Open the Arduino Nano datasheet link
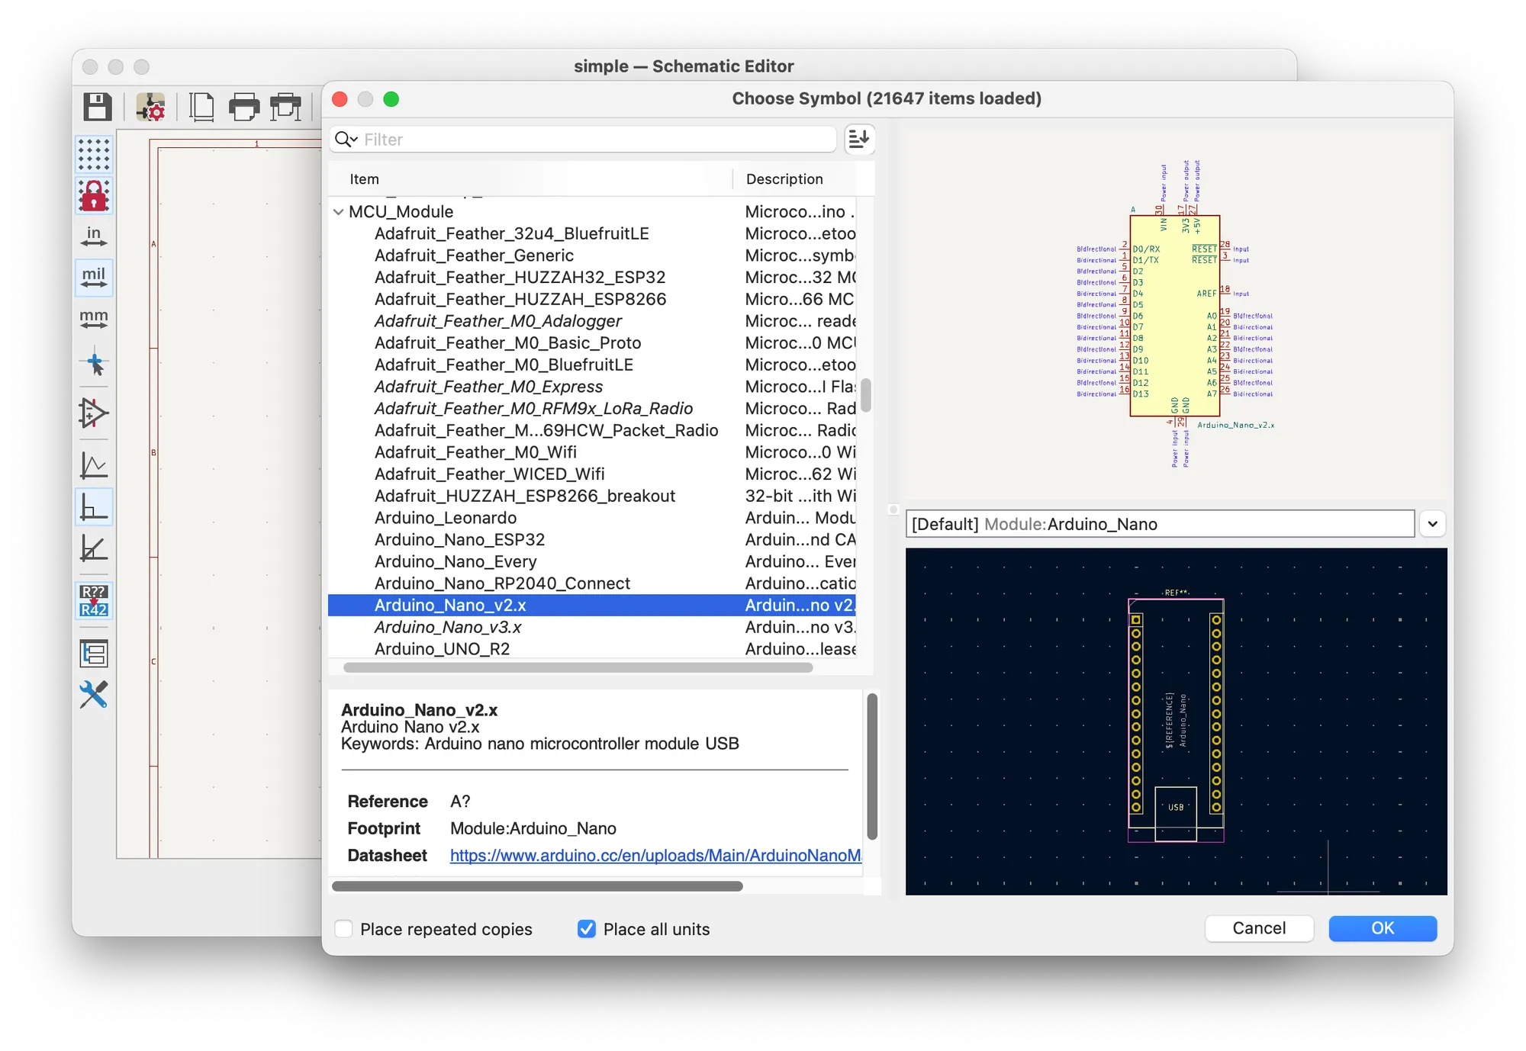Screen dimensions: 1526x1051 point(655,856)
